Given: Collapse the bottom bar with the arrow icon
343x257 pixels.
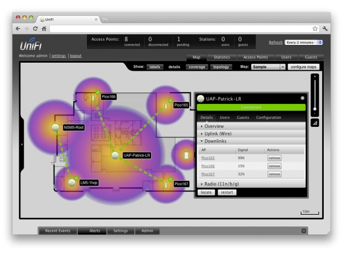Looking at the screenshot, I should point(304,231).
